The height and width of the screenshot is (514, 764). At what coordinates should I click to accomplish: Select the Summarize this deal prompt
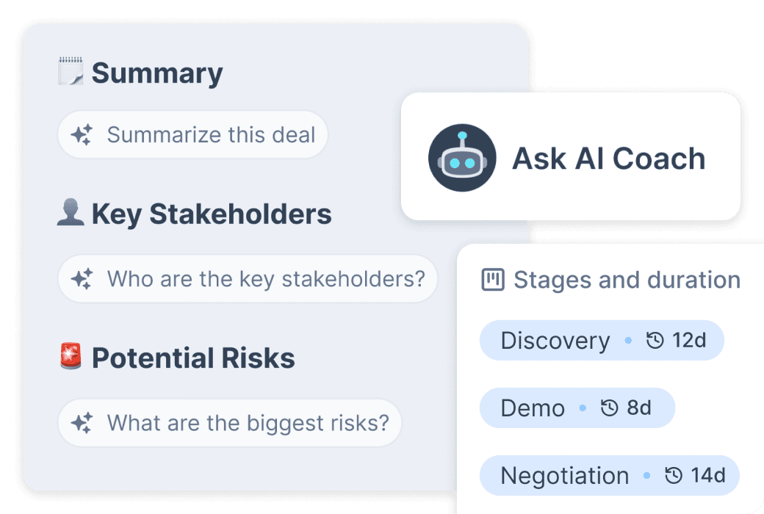(x=192, y=134)
